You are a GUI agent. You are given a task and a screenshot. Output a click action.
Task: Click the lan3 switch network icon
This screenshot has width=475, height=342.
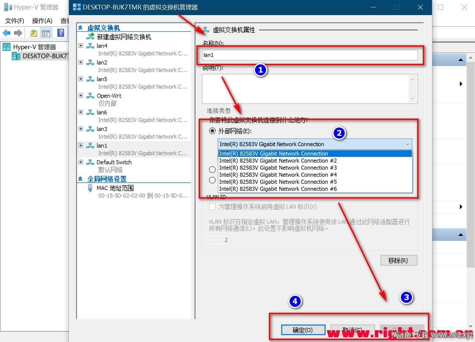(90, 129)
